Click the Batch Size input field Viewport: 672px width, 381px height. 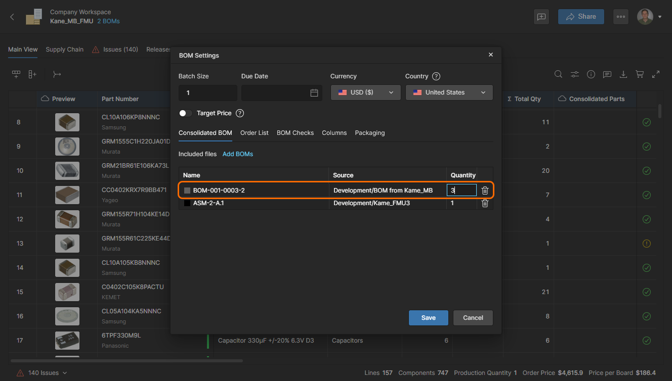click(x=207, y=93)
